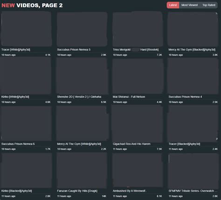The image size is (221, 200).
Task: Click the 1.7K view count under Nemea 6
Action: 48,149
